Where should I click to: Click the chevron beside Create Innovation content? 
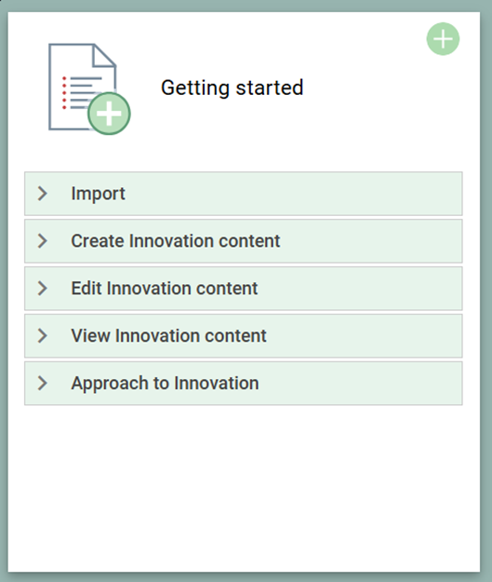pyautogui.click(x=43, y=241)
